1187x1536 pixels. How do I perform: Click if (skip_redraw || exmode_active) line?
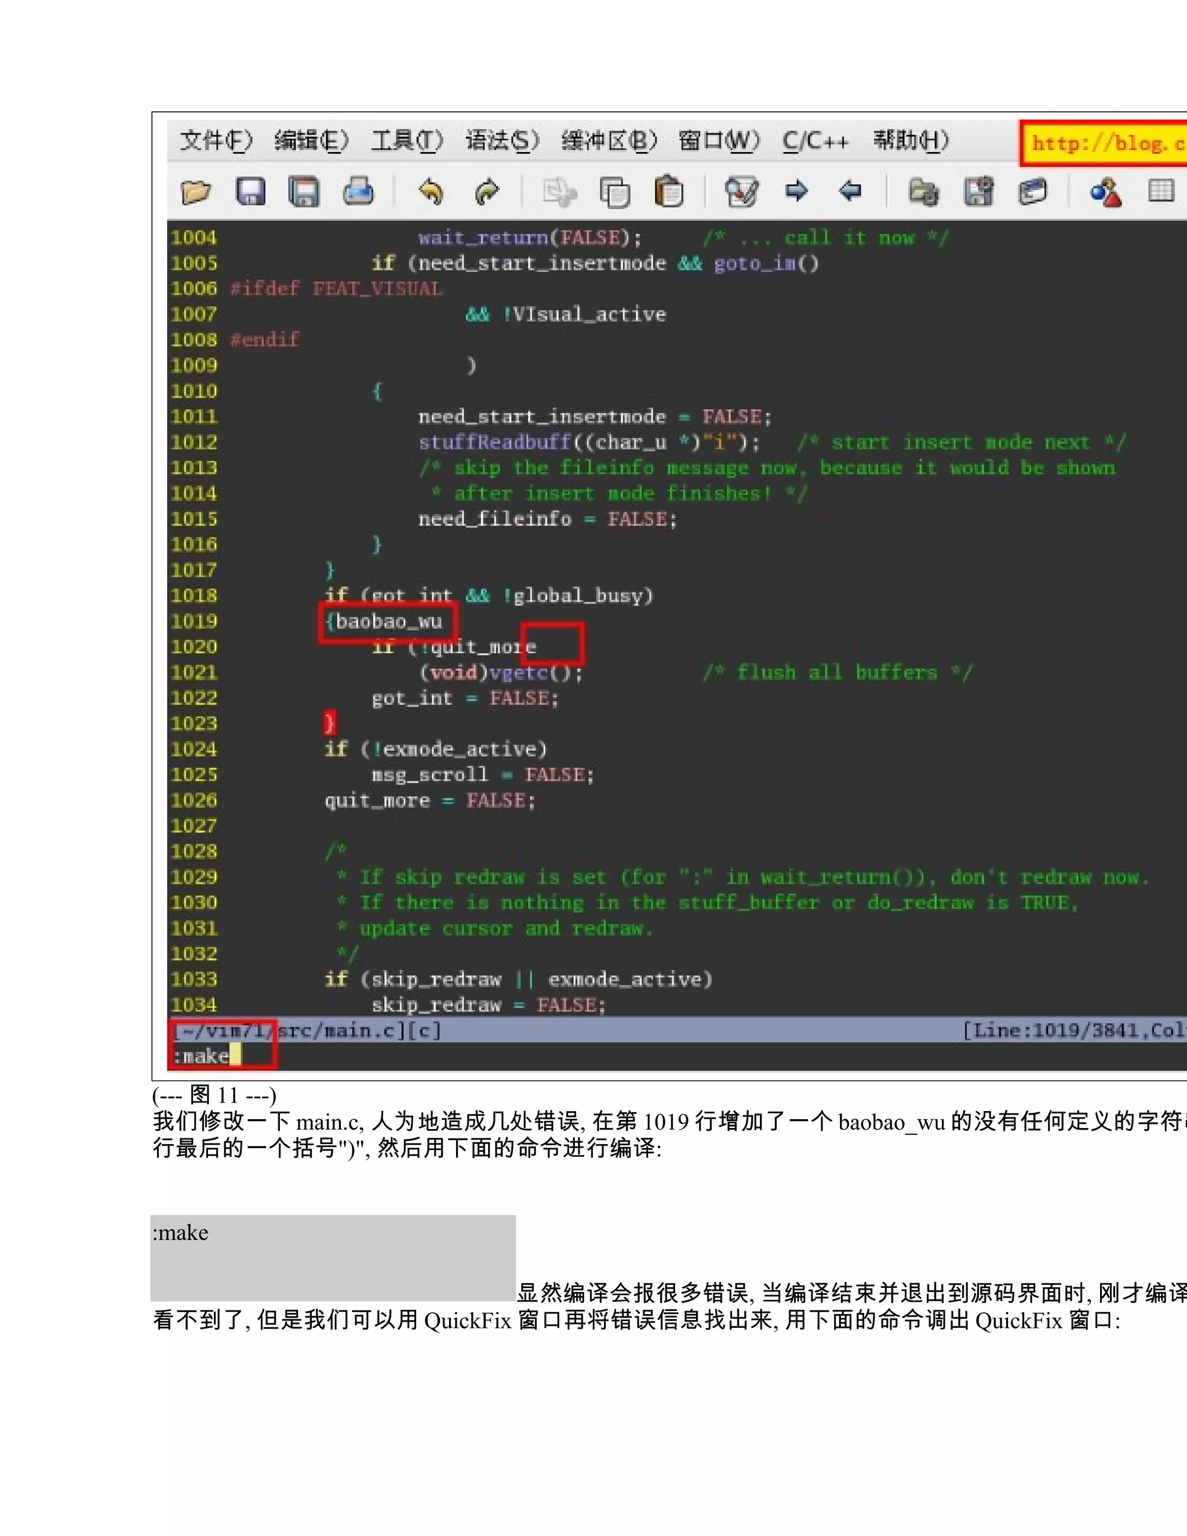pos(518,980)
